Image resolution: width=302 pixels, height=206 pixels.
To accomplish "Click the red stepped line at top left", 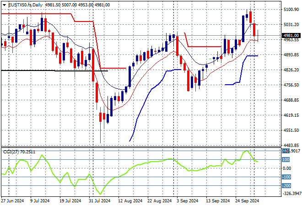I will [x=37, y=14].
